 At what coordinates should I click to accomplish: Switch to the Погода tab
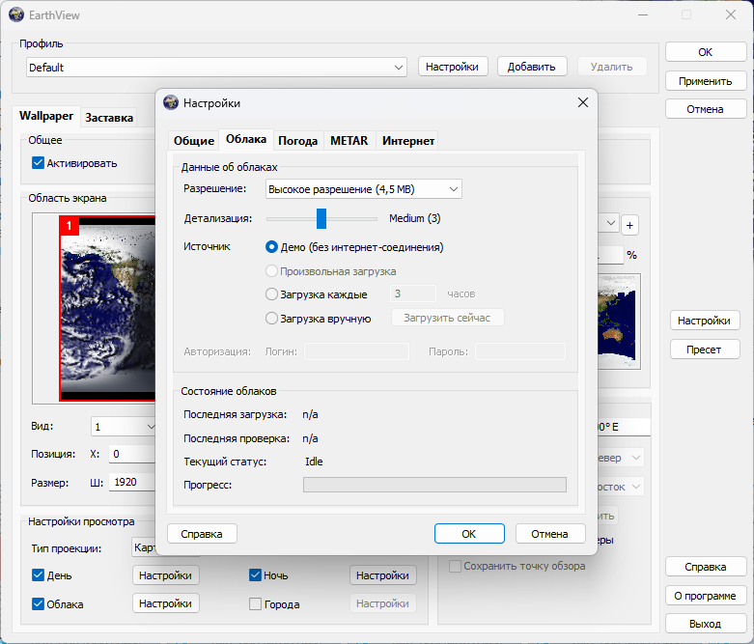click(x=298, y=141)
